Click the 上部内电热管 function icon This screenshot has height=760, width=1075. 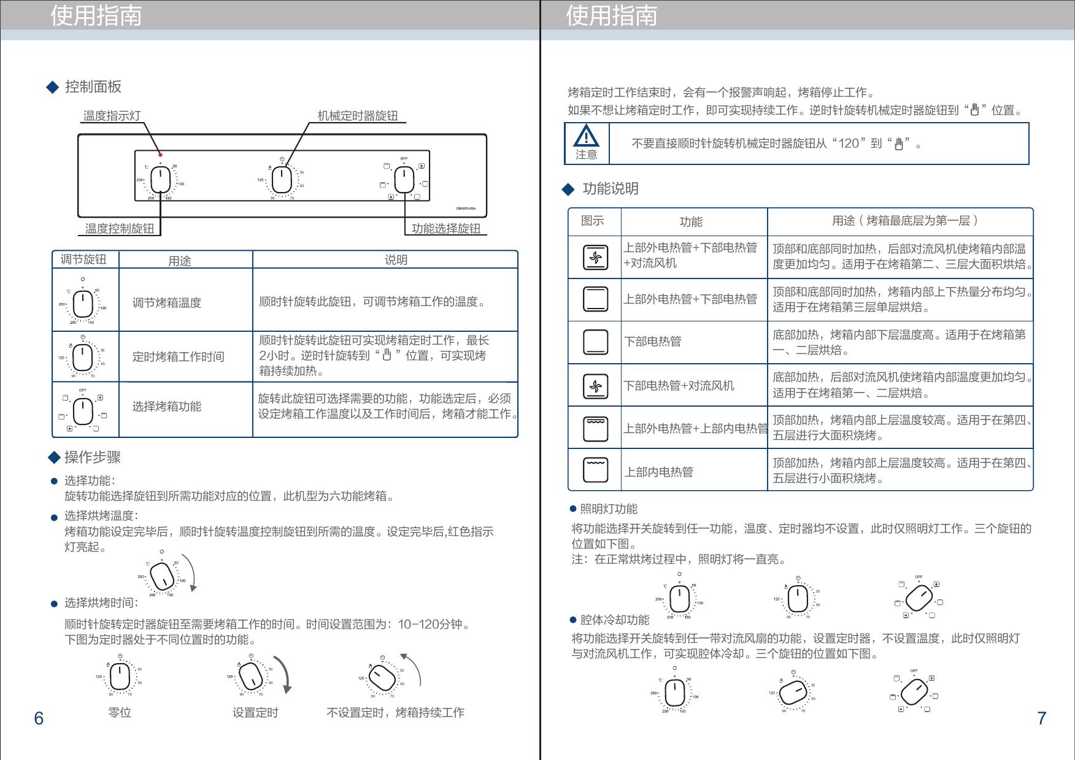point(595,470)
